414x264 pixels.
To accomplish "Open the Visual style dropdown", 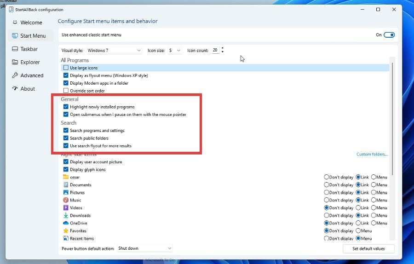I will pyautogui.click(x=115, y=51).
